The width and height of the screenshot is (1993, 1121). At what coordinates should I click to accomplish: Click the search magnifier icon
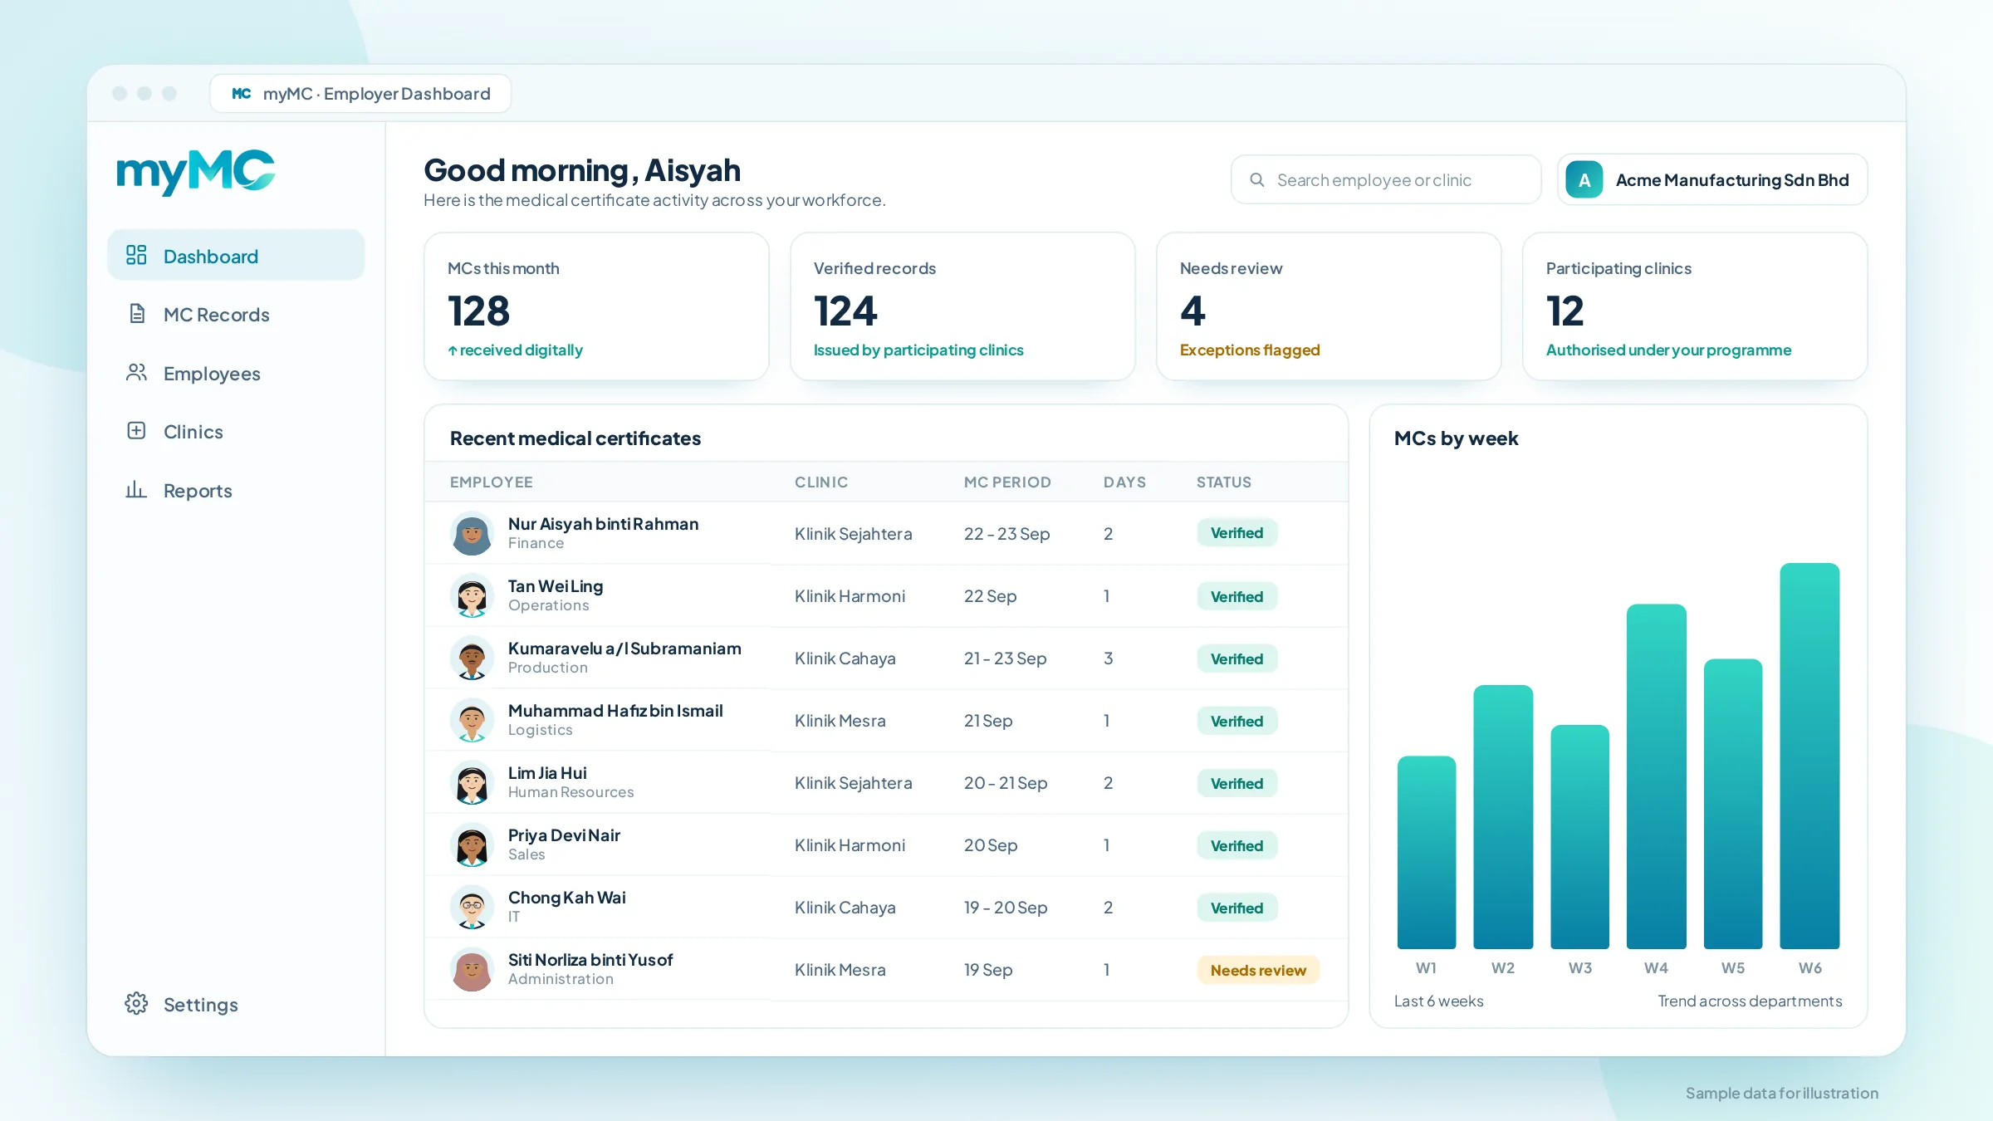coord(1257,179)
